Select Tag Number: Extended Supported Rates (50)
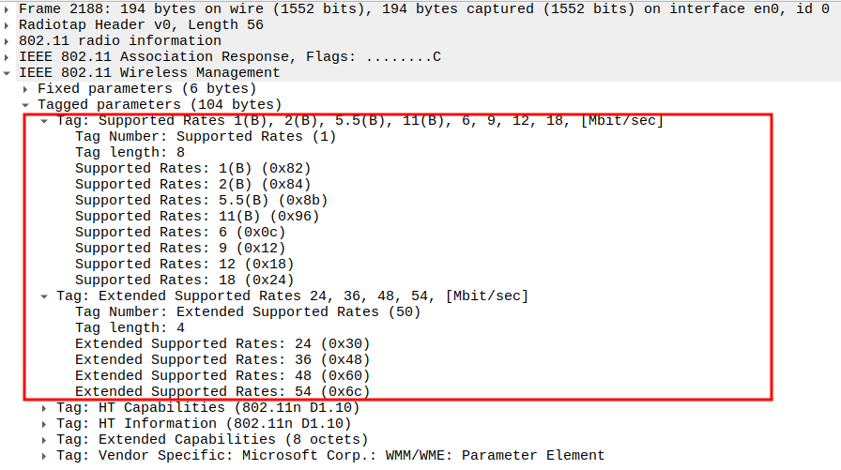Screen dimensions: 841x470 [248, 311]
